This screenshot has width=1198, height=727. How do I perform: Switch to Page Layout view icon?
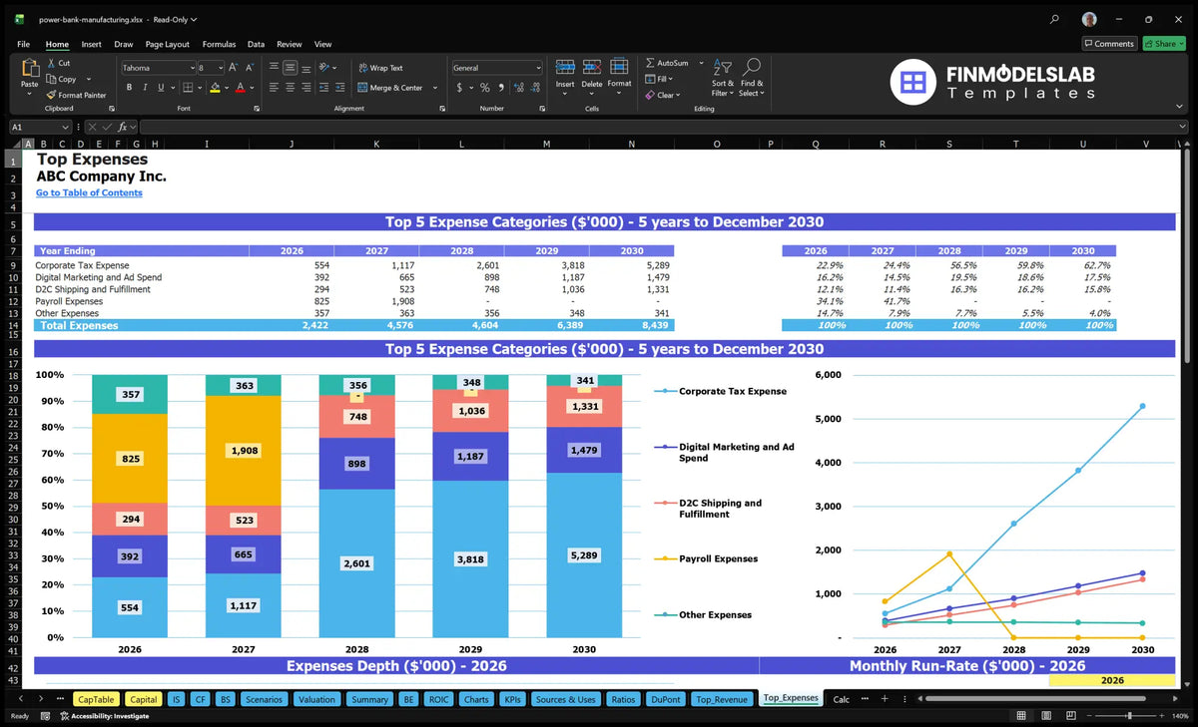(1047, 716)
